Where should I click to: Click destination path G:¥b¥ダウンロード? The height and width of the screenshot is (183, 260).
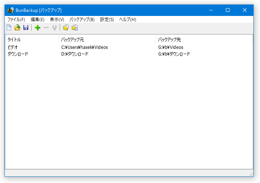point(174,54)
